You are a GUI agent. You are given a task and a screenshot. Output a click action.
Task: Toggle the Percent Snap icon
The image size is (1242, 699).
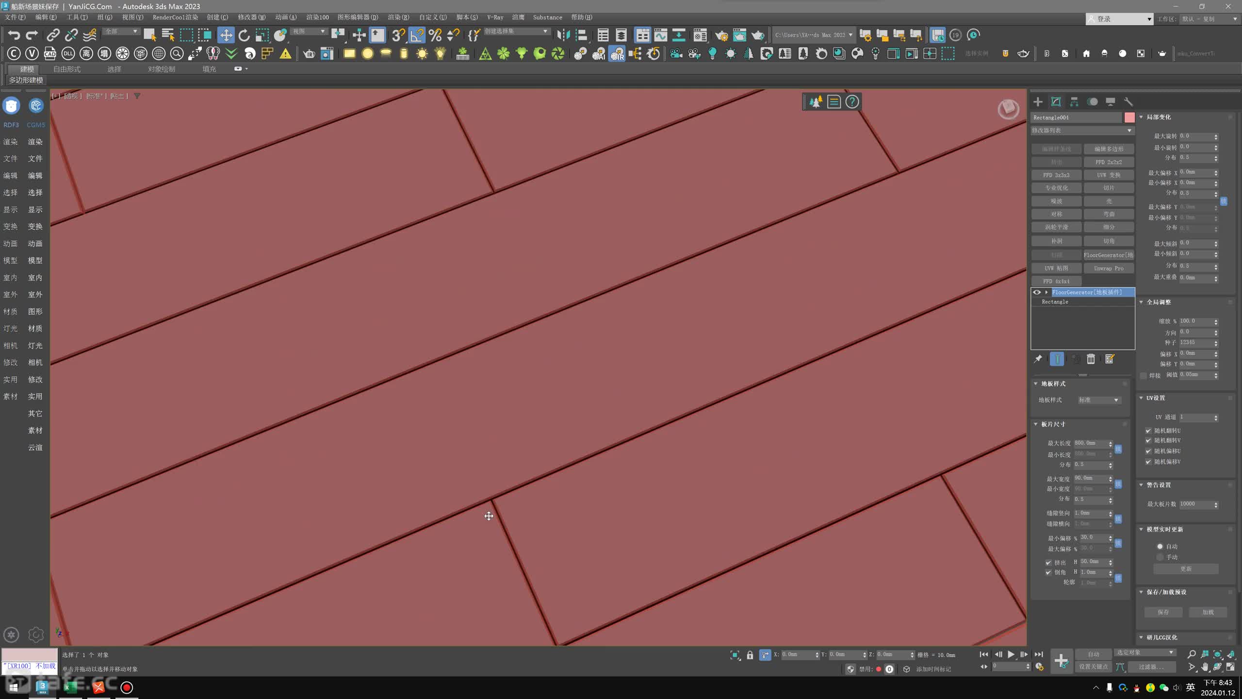pyautogui.click(x=435, y=35)
